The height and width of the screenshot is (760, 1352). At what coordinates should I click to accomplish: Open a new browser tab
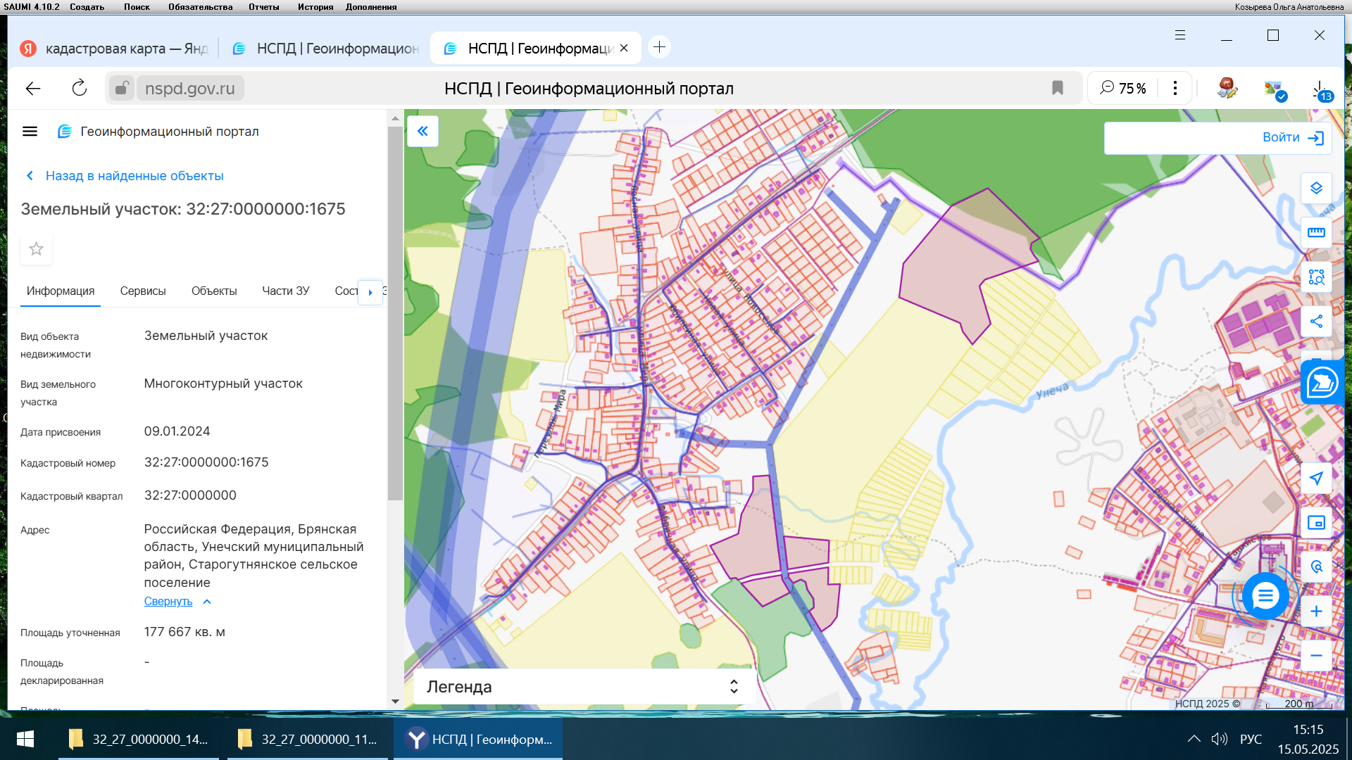click(x=659, y=47)
